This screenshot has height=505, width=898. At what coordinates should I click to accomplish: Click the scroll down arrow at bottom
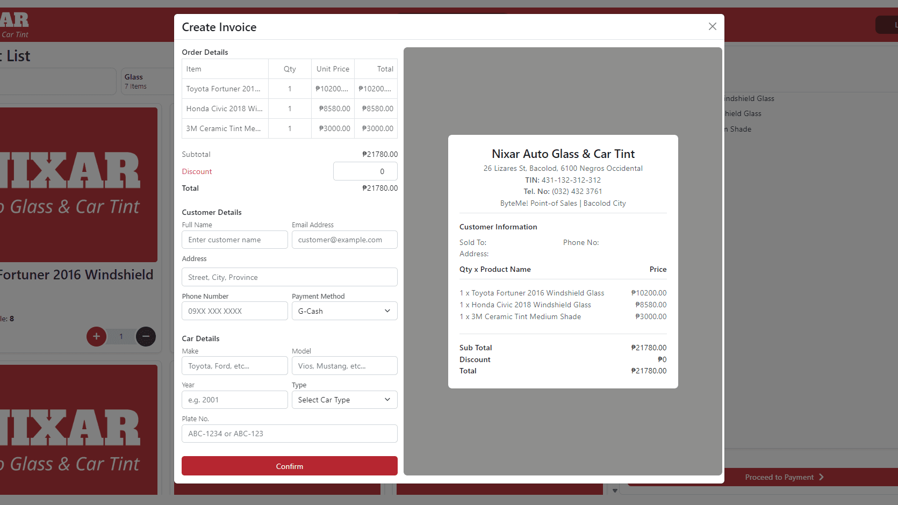[x=615, y=490]
